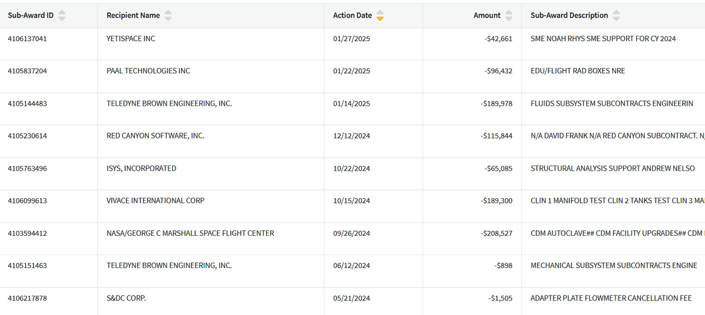Click action date 01/22/2025
705x315 pixels.
pyautogui.click(x=351, y=71)
